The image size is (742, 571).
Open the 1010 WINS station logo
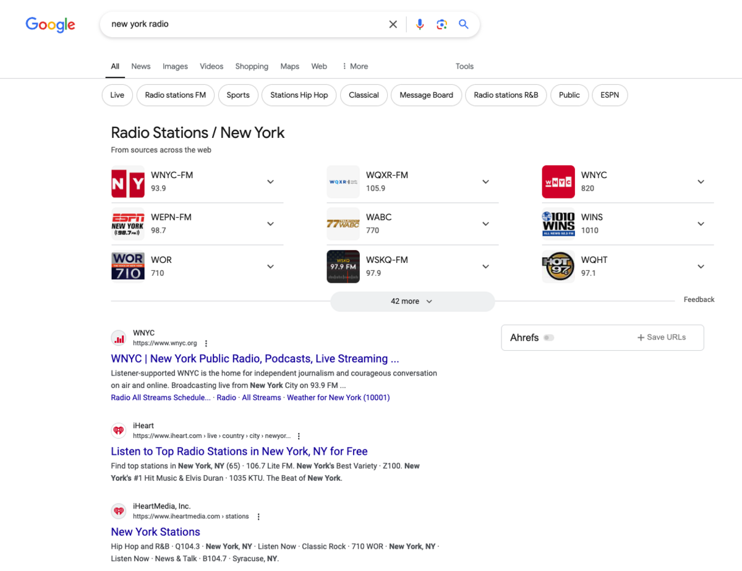(558, 224)
